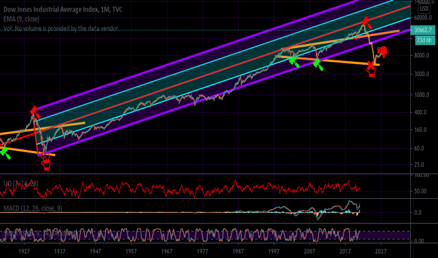Screen dimensions: 438x258
Task: Click the 1937 label on the time axis
Action: pyautogui.click(x=60, y=251)
